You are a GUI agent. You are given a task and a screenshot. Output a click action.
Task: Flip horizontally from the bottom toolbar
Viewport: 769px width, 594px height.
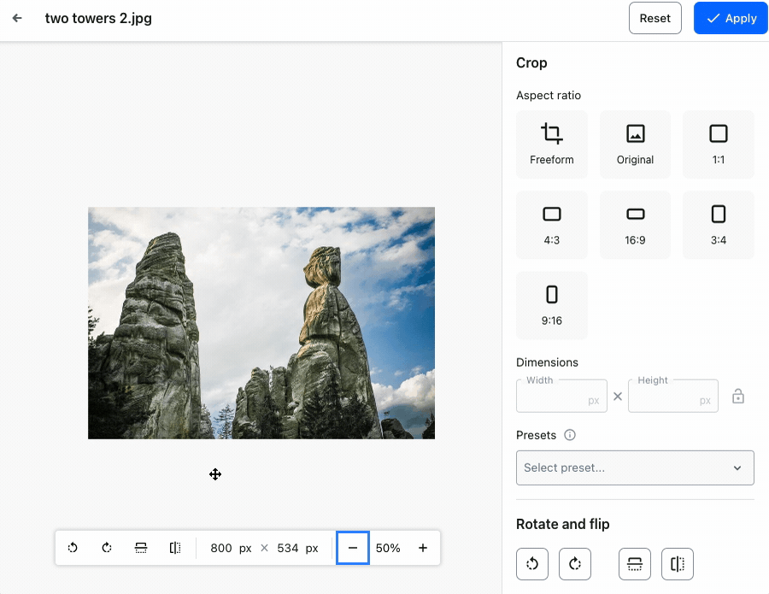[x=175, y=548]
